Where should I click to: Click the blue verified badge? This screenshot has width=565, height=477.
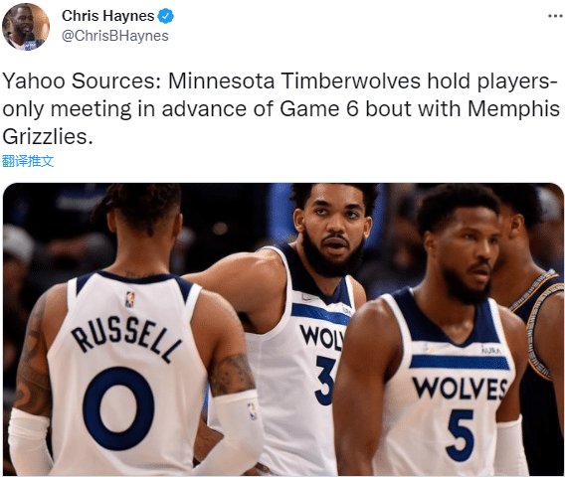pos(166,16)
